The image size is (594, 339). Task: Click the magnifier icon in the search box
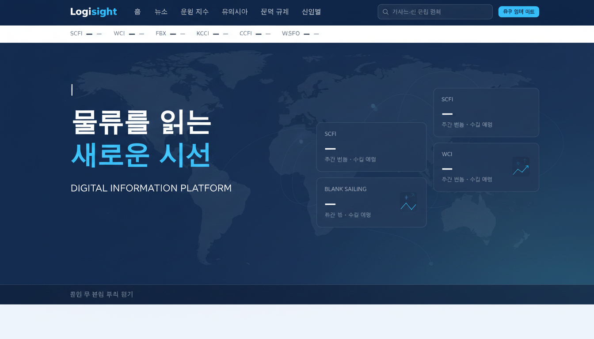coord(385,12)
